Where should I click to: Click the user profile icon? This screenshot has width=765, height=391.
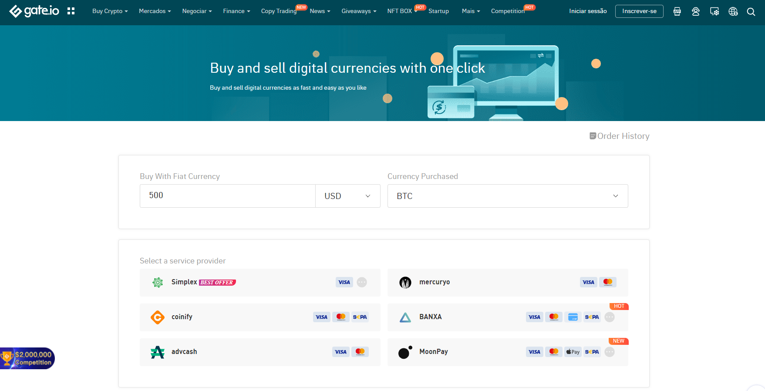696,11
